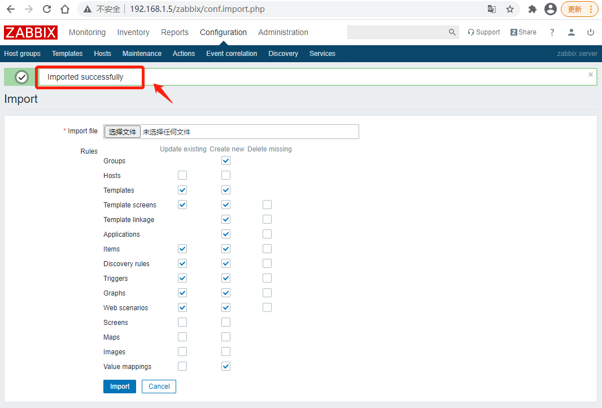Enable Delete missing for Triggers

[267, 278]
